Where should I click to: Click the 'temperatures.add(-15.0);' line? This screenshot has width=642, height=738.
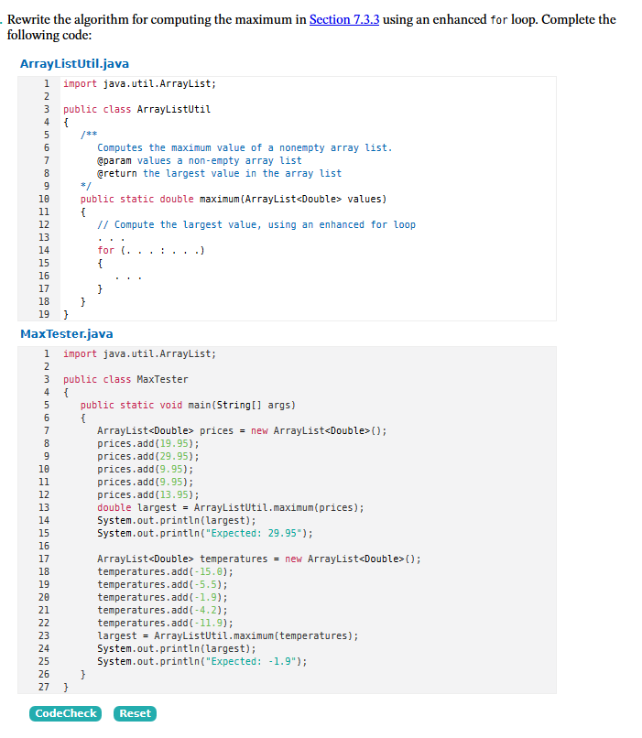coord(165,571)
